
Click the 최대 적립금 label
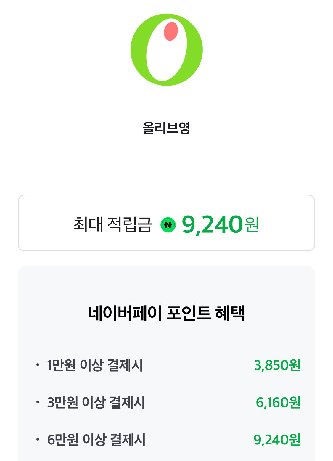(112, 224)
